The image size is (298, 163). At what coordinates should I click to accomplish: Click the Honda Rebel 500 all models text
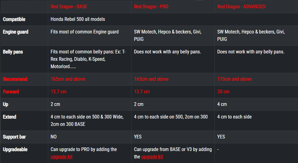click(x=78, y=19)
